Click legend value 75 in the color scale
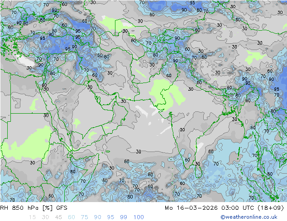 pos(84,217)
